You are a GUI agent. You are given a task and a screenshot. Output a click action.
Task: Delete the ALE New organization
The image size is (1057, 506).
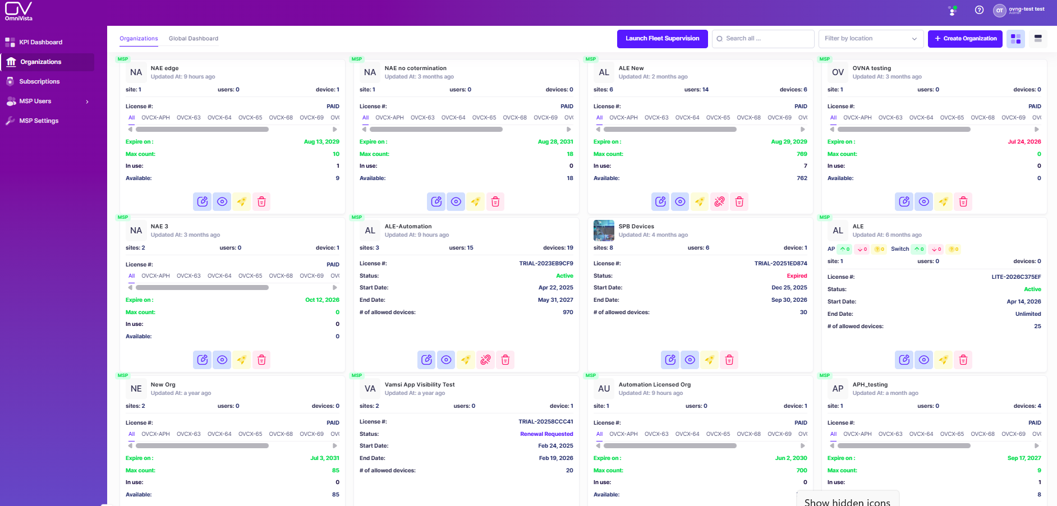pos(739,201)
